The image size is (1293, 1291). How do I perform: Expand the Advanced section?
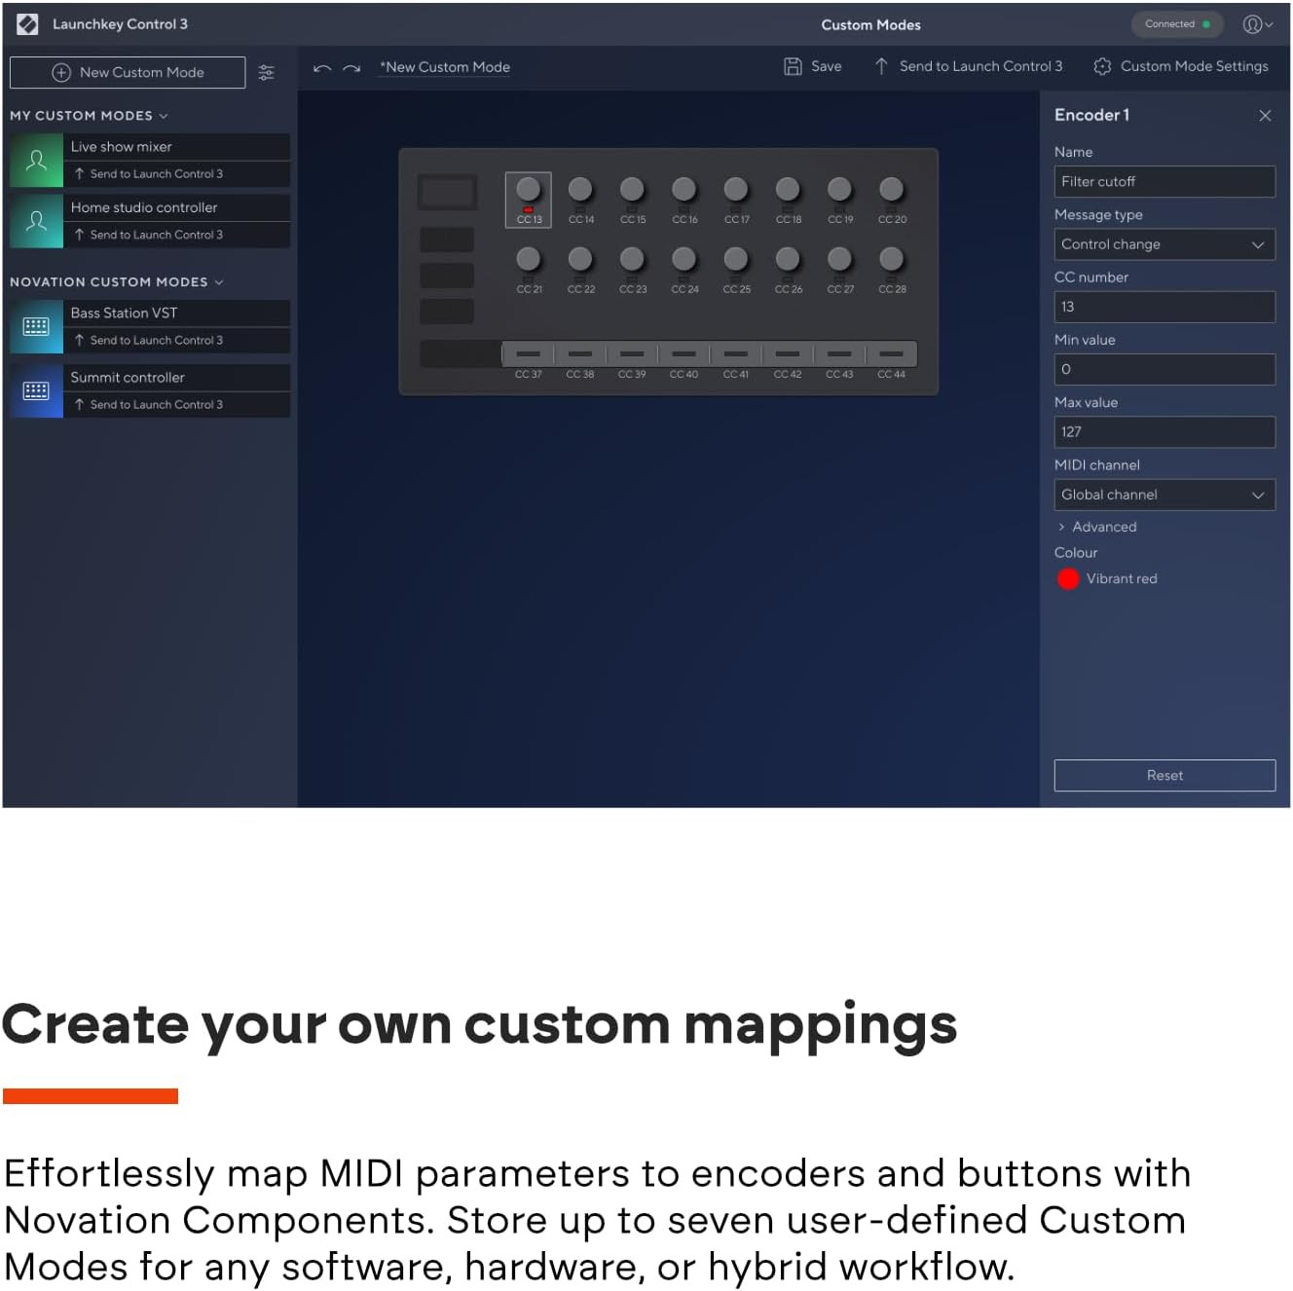click(x=1097, y=527)
